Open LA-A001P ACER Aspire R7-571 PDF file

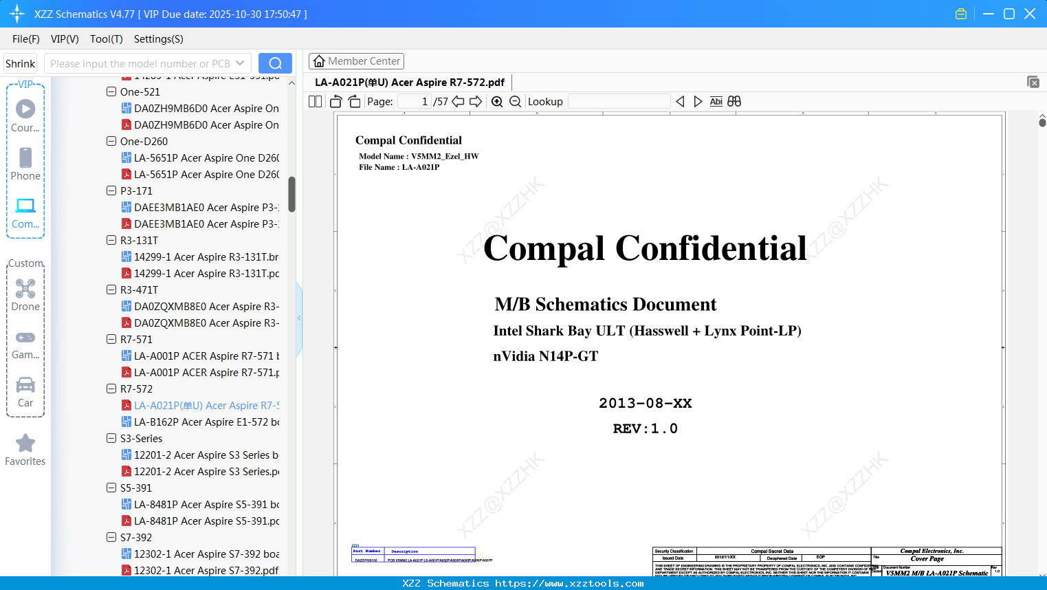pos(200,372)
